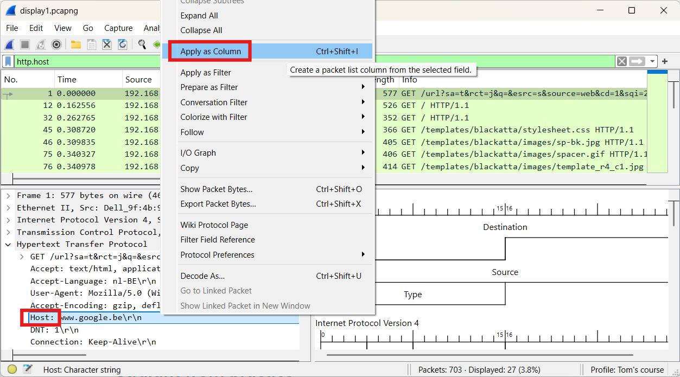Image resolution: width=680 pixels, height=377 pixels.
Task: Open a capture file via folder icon
Action: click(75, 44)
